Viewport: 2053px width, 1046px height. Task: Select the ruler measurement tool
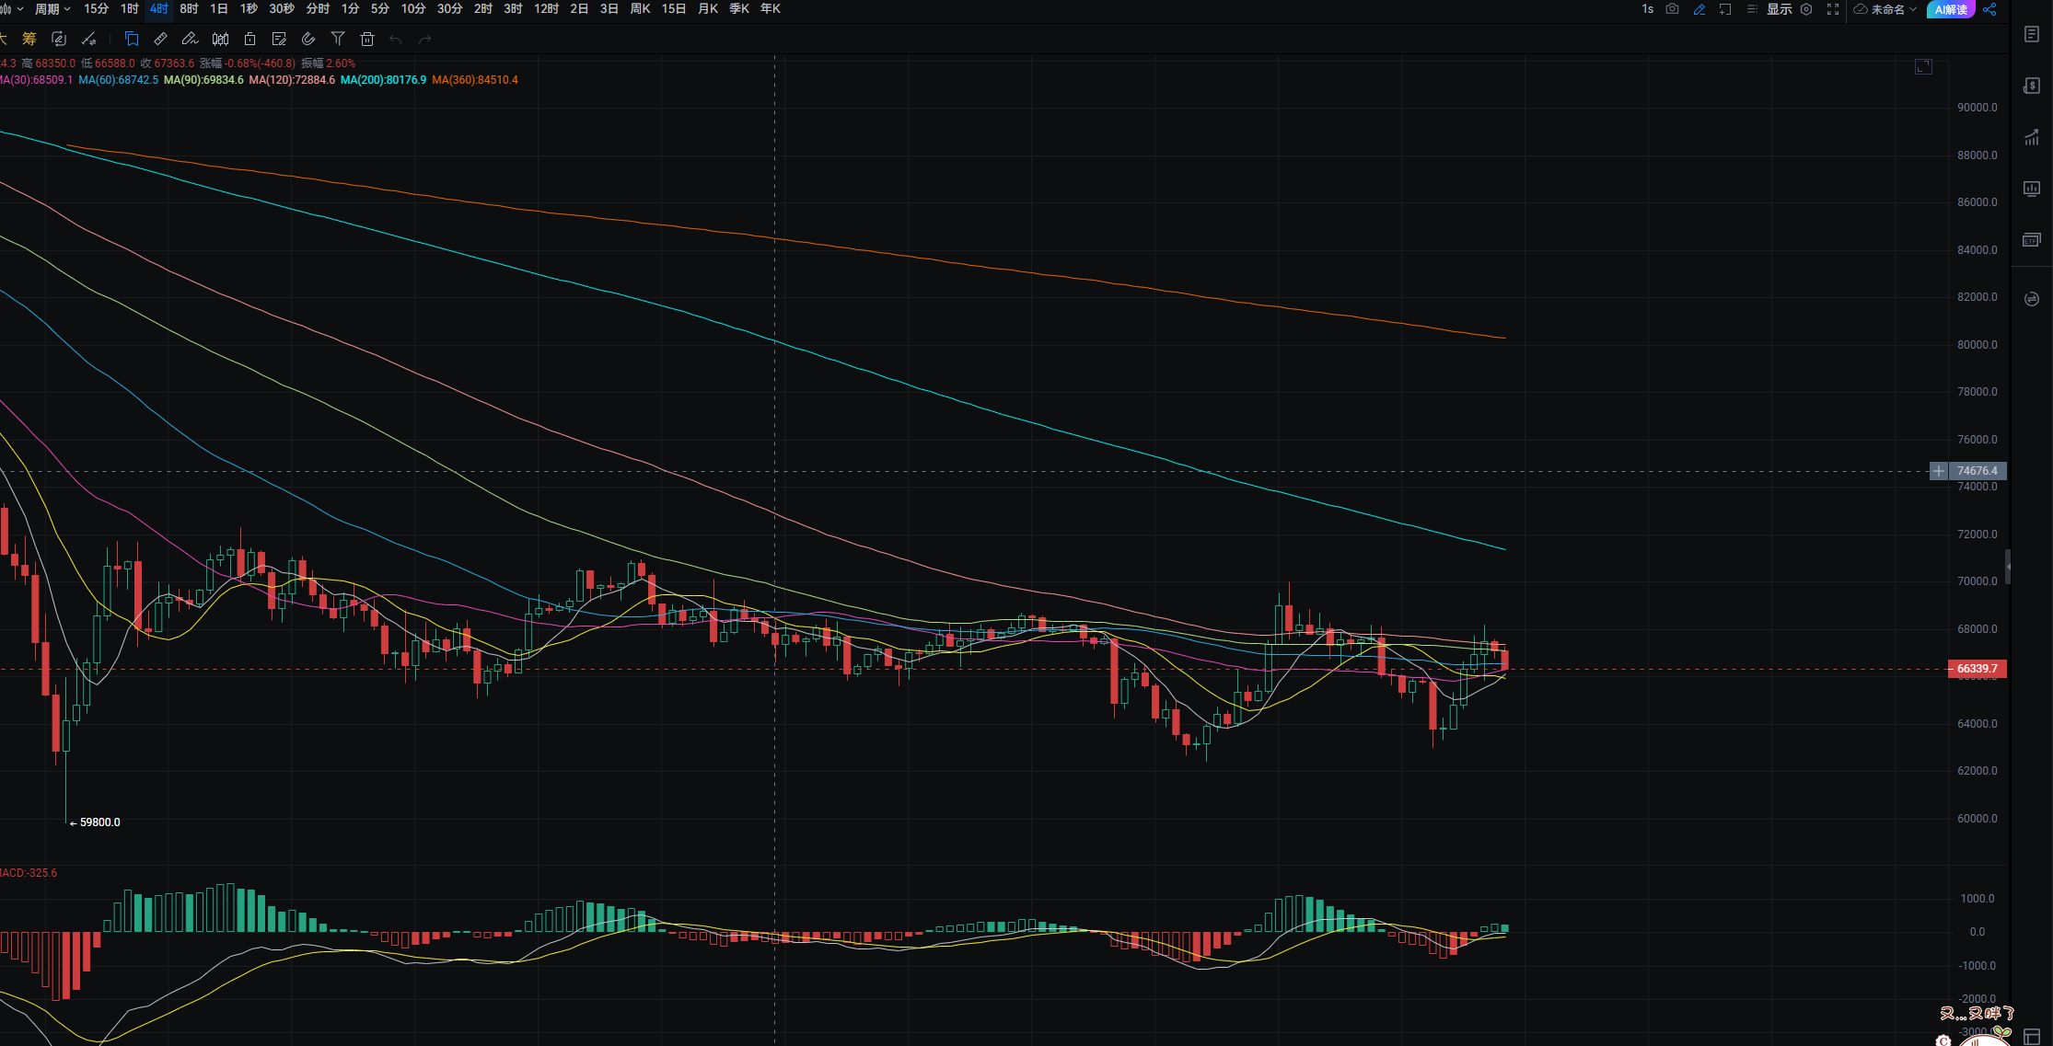[x=160, y=39]
